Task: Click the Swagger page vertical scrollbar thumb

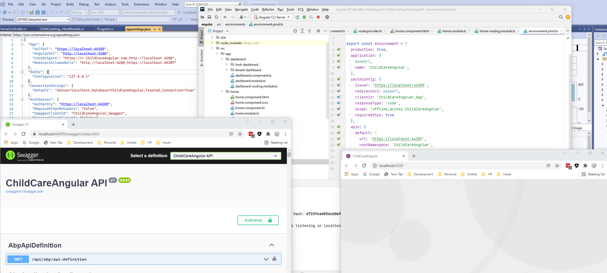Action: point(289,155)
